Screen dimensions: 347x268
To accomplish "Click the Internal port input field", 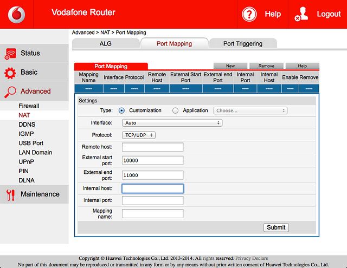I will click(x=152, y=200).
